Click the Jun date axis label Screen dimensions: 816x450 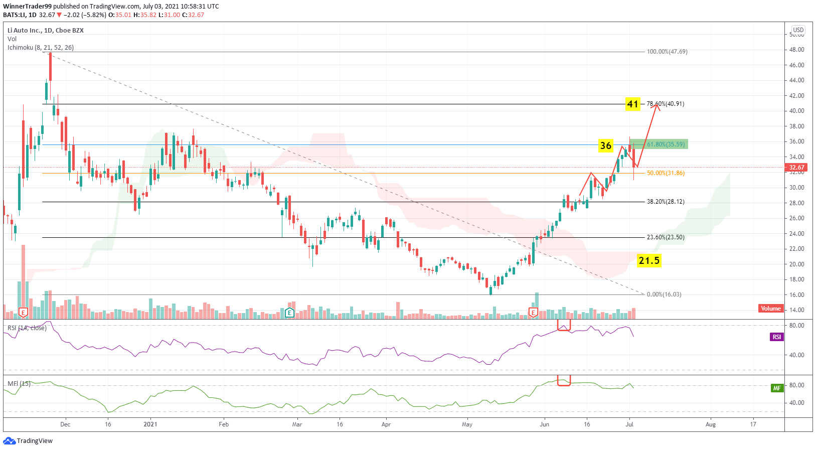pos(544,424)
